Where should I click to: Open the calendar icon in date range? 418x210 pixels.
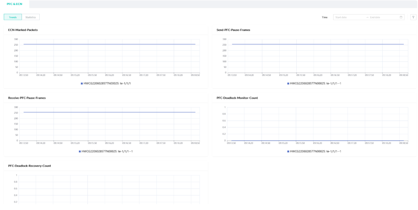coord(401,17)
